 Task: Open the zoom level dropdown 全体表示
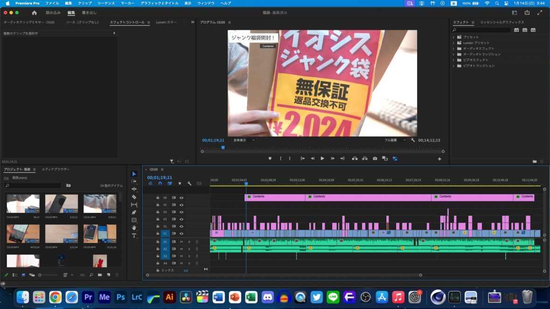244,140
